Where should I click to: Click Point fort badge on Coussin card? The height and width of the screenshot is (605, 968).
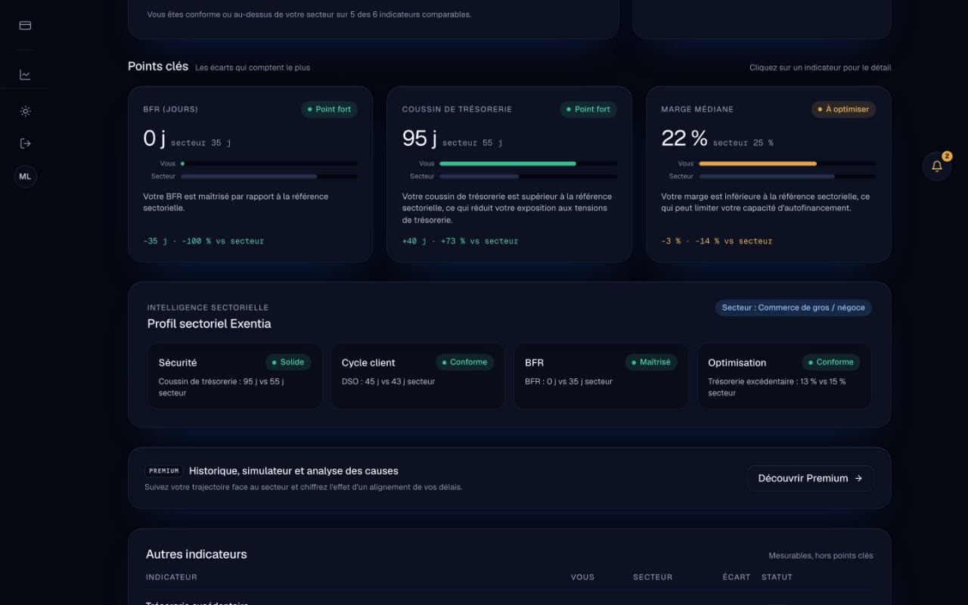pos(588,110)
